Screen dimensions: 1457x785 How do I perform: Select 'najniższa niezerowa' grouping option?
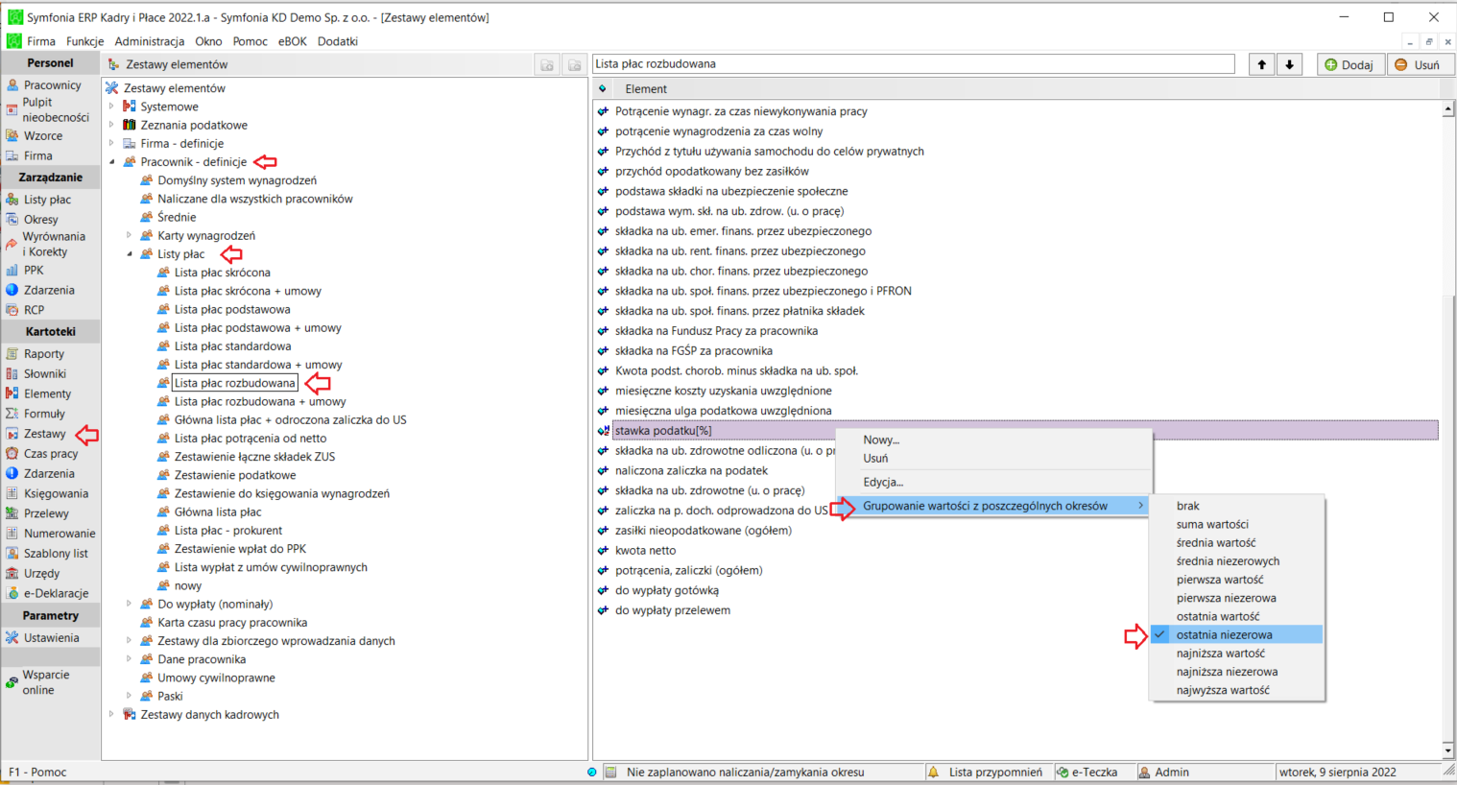(x=1237, y=672)
